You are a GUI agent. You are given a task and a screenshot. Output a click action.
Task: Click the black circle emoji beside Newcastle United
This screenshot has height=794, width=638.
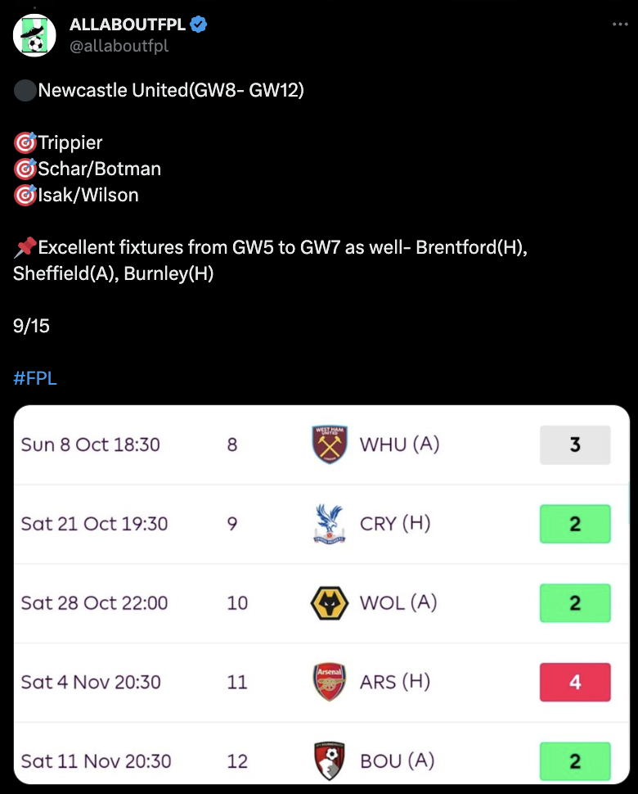pyautogui.click(x=25, y=91)
